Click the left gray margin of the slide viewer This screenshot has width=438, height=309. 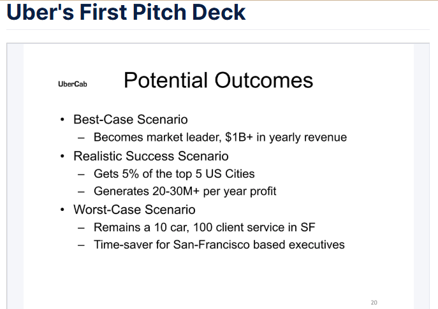click(x=15, y=176)
